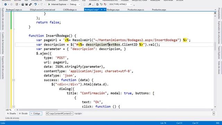Open the Cuadro de herramientas side panel
The width and height of the screenshot is (222, 125).
coord(3,43)
